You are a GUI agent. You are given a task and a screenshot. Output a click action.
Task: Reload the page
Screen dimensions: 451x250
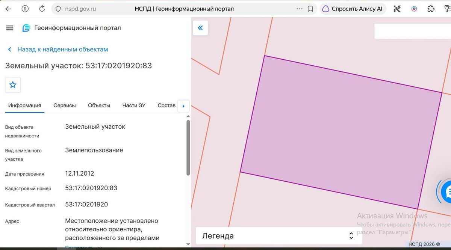[x=42, y=9]
